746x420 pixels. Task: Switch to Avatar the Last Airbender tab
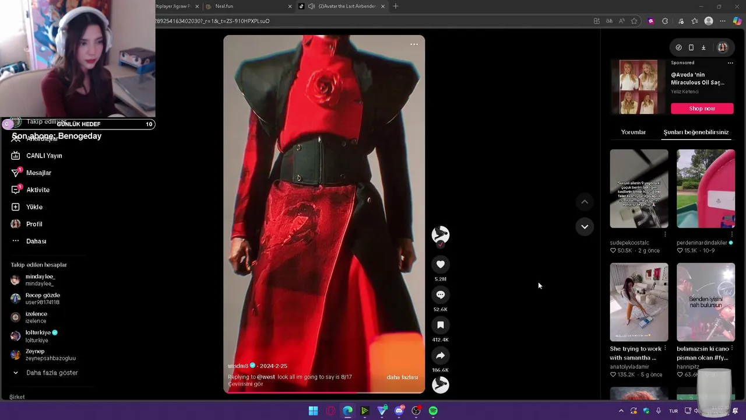pyautogui.click(x=342, y=6)
